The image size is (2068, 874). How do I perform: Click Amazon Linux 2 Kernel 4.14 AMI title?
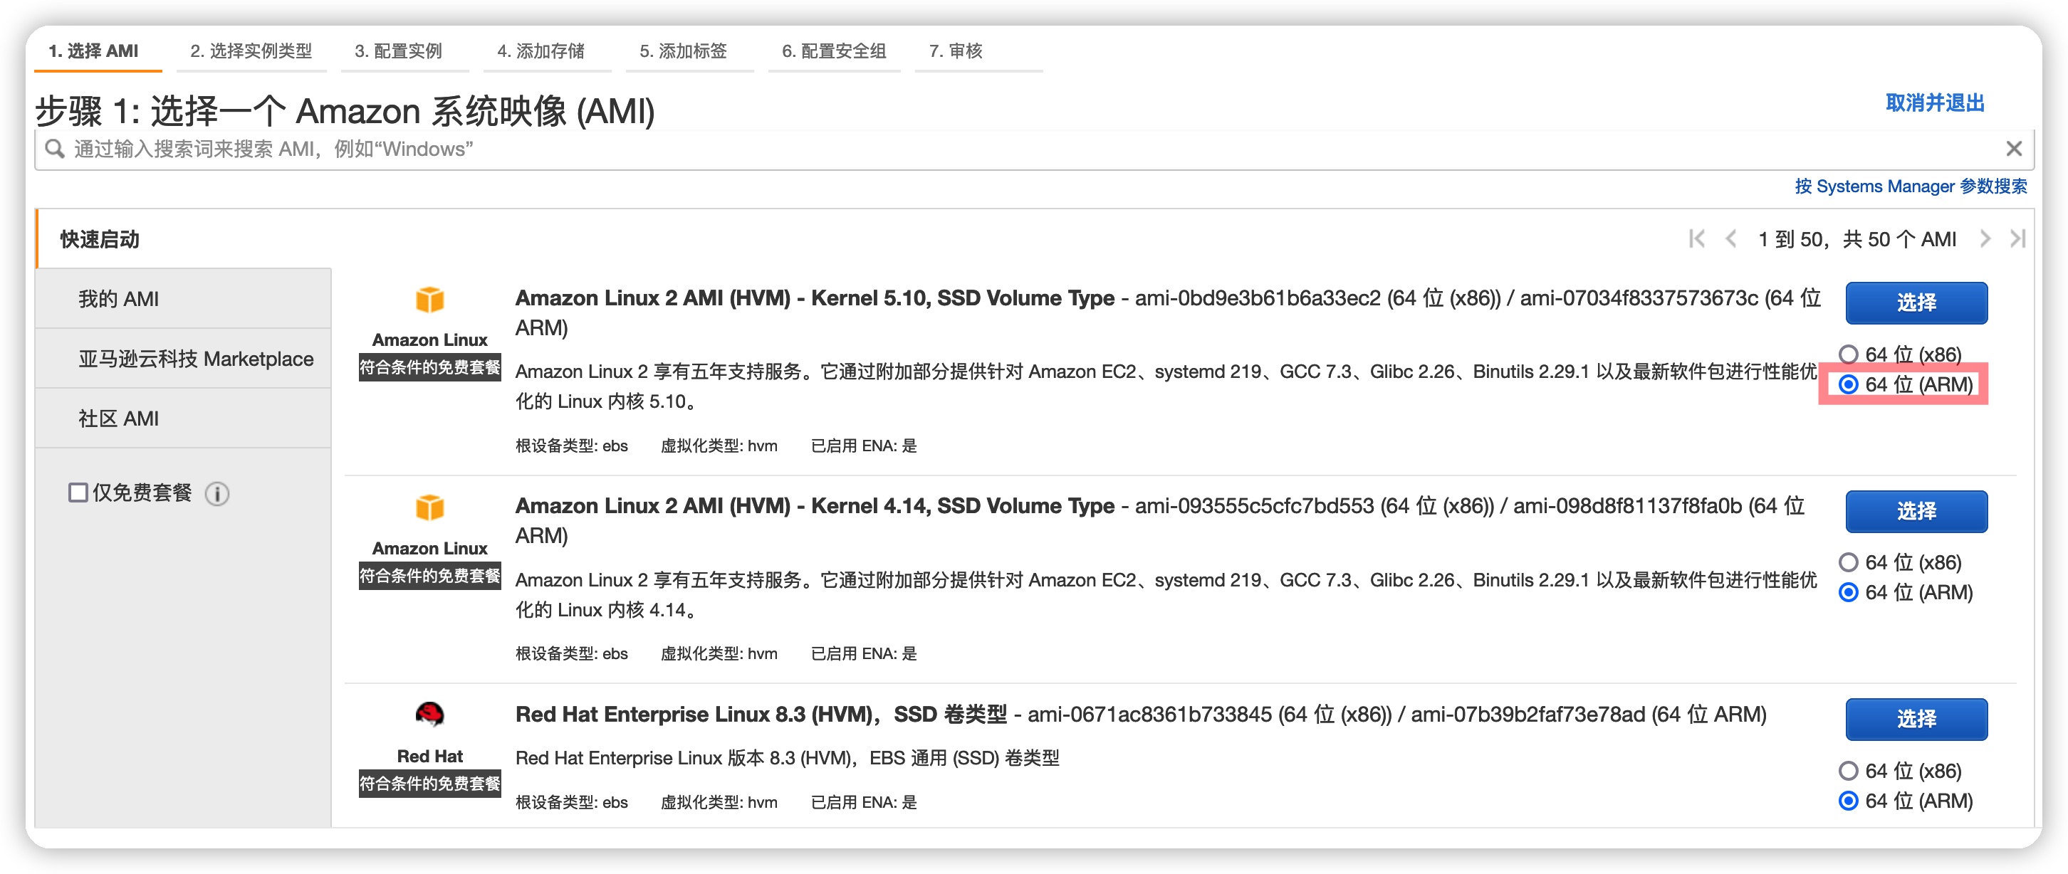(814, 505)
